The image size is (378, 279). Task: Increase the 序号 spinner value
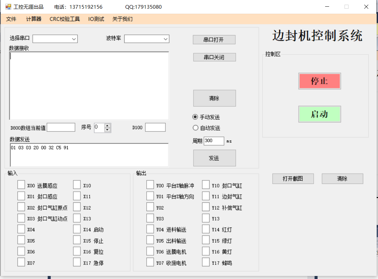(x=107, y=126)
